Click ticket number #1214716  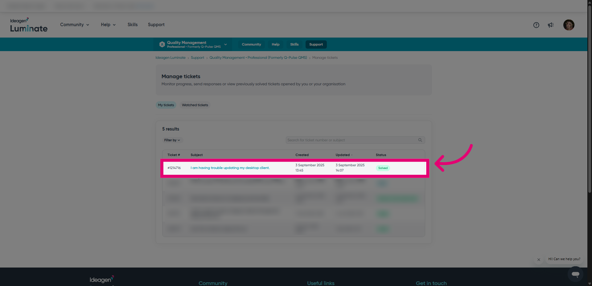tap(174, 168)
